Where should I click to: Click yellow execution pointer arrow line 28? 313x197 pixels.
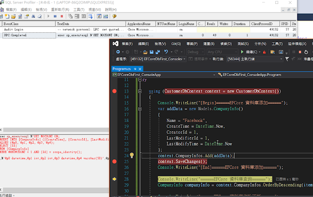click(x=115, y=179)
